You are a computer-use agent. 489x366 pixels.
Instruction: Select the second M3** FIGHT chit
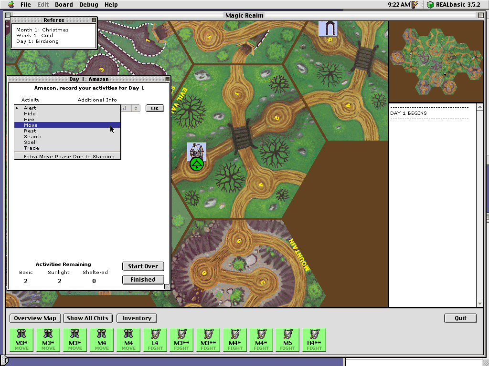(x=208, y=340)
